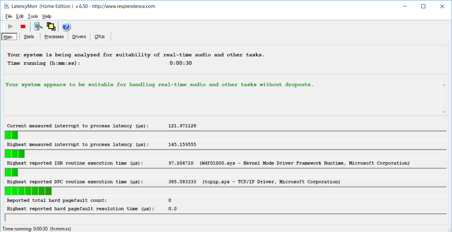Click the hard pagefault resolution time bar
Screen dimensions: 452x232
226,217
